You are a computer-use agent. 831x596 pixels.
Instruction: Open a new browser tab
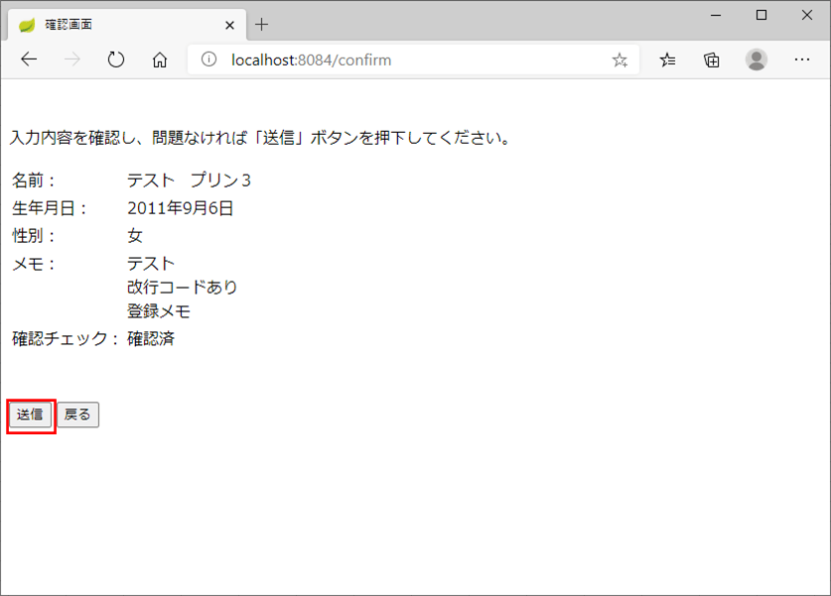pyautogui.click(x=262, y=24)
